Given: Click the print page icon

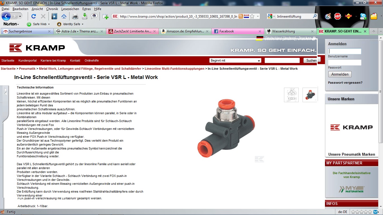Looking at the screenshot, I should tap(75, 16).
